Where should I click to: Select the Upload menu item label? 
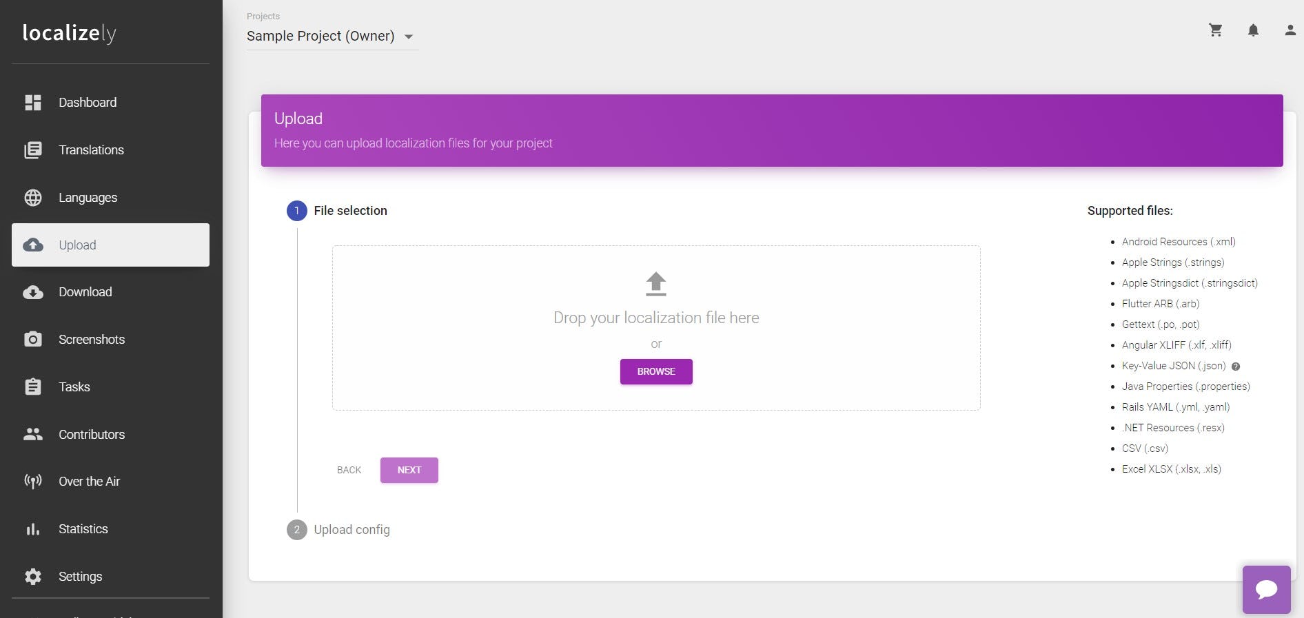pyautogui.click(x=77, y=245)
